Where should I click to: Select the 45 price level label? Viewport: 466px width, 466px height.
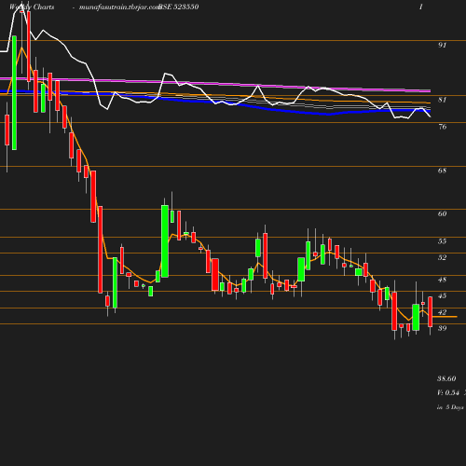point(442,295)
